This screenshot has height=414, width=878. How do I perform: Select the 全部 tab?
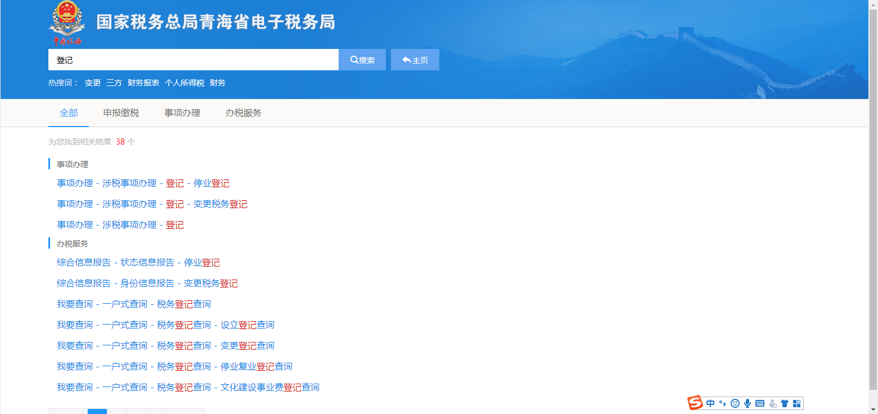click(69, 112)
